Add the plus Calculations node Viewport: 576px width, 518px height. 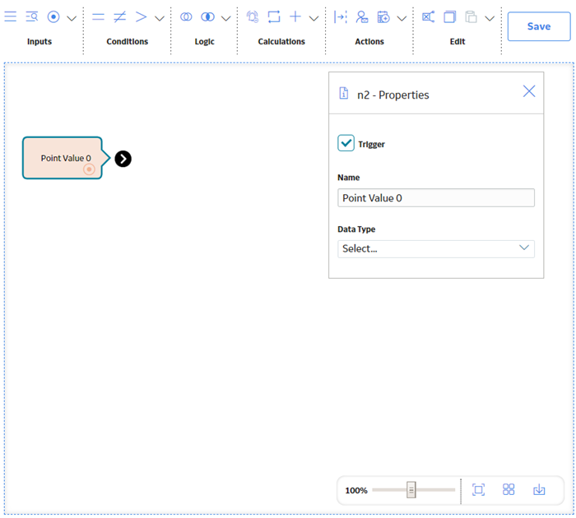coord(295,17)
